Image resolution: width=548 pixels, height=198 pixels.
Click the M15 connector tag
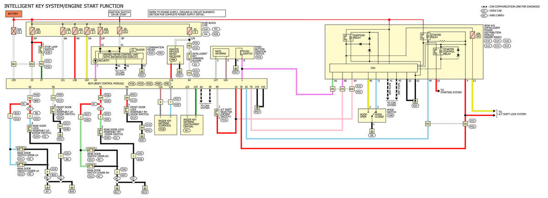[259, 57]
